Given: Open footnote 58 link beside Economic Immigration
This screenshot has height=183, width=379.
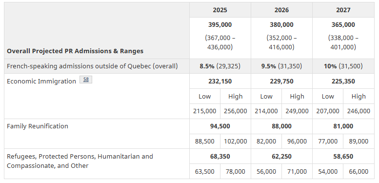Looking at the screenshot, I should tap(86, 80).
